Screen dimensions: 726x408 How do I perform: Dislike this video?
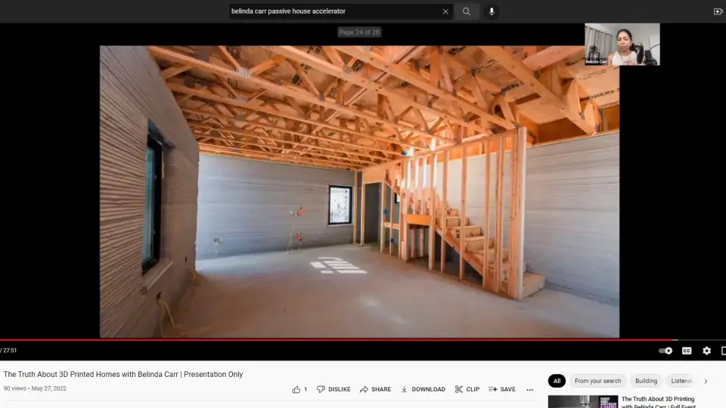coord(334,389)
